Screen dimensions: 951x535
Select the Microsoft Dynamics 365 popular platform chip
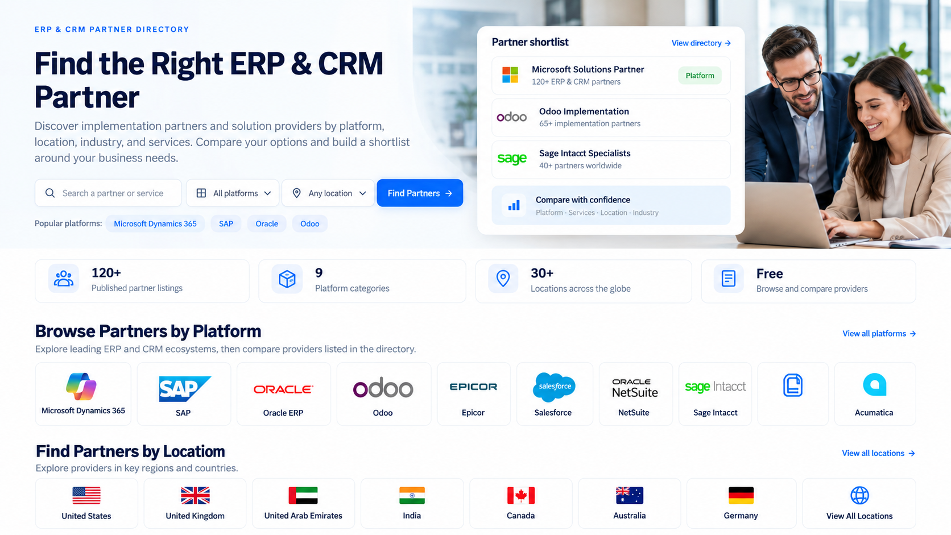click(x=155, y=223)
